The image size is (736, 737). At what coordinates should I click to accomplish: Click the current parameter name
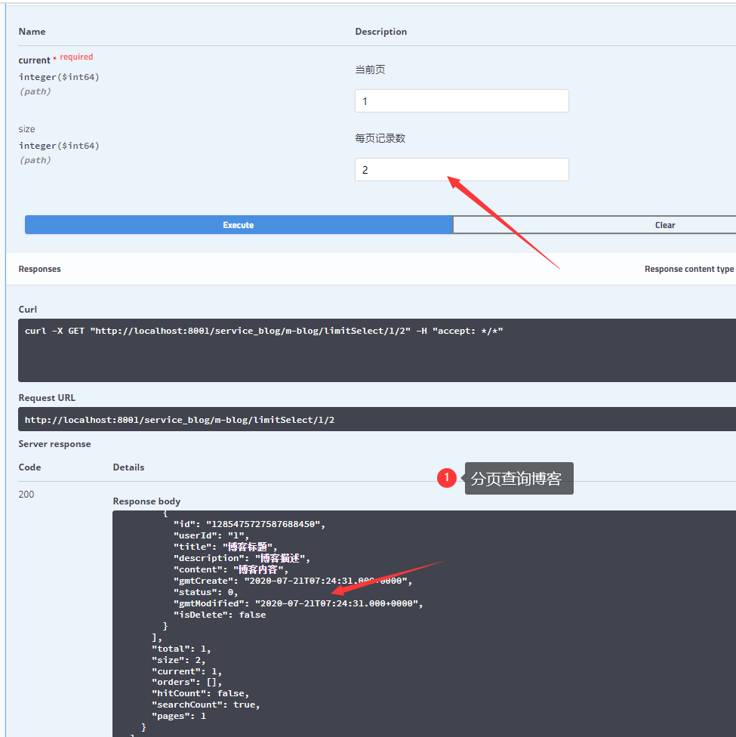point(34,59)
